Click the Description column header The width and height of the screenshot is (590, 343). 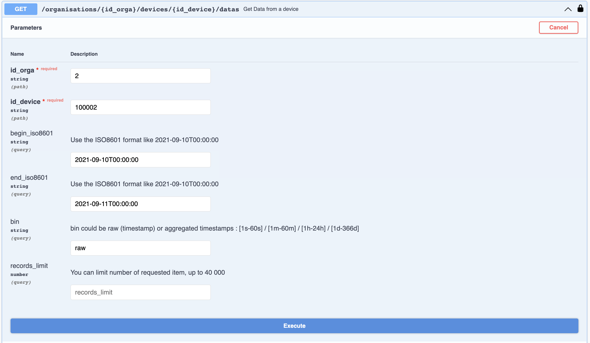click(84, 54)
